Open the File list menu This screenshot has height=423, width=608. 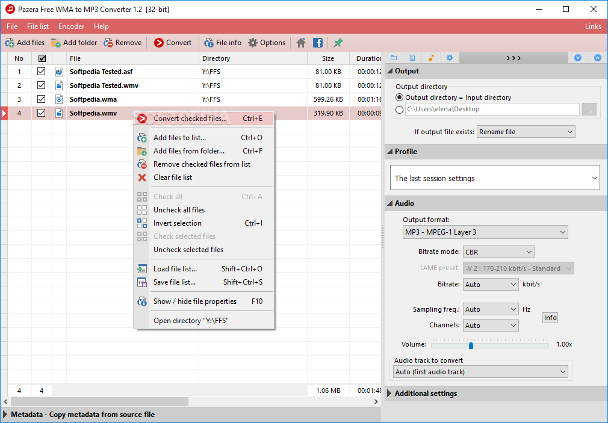pyautogui.click(x=37, y=26)
